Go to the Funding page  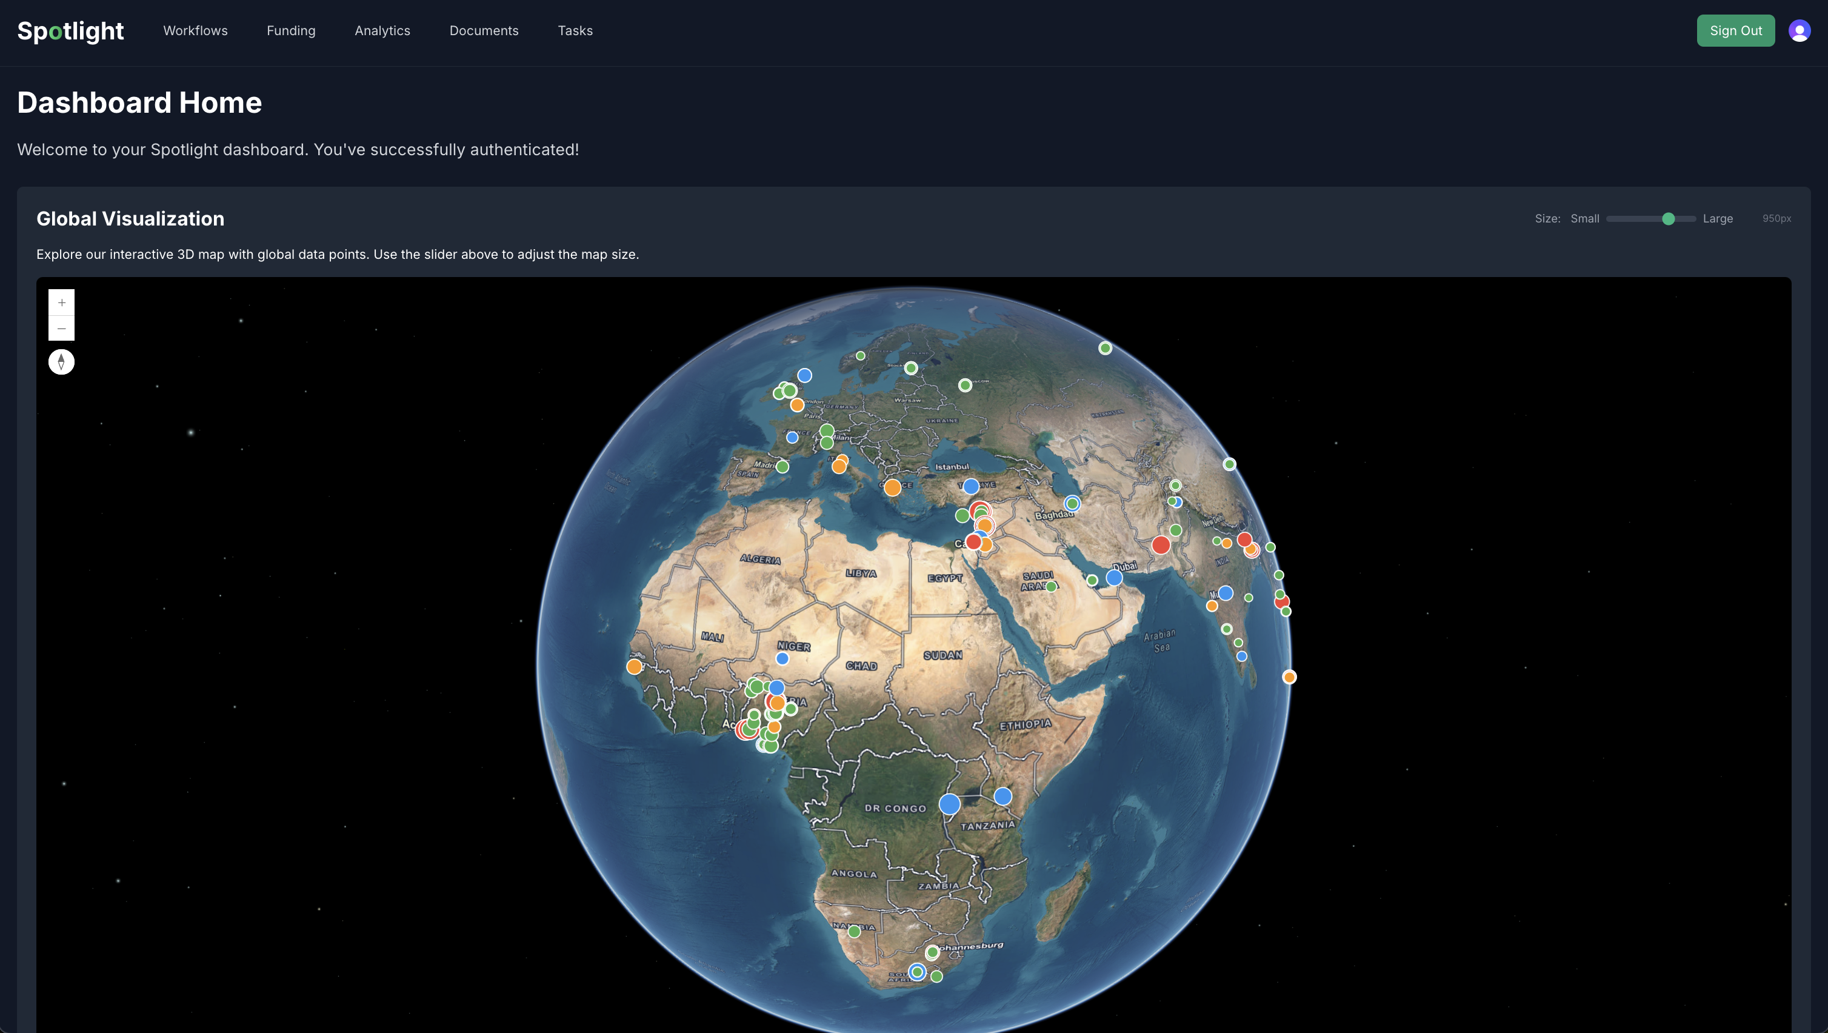pyautogui.click(x=291, y=30)
